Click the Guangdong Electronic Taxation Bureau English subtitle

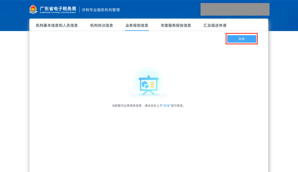(58, 13)
